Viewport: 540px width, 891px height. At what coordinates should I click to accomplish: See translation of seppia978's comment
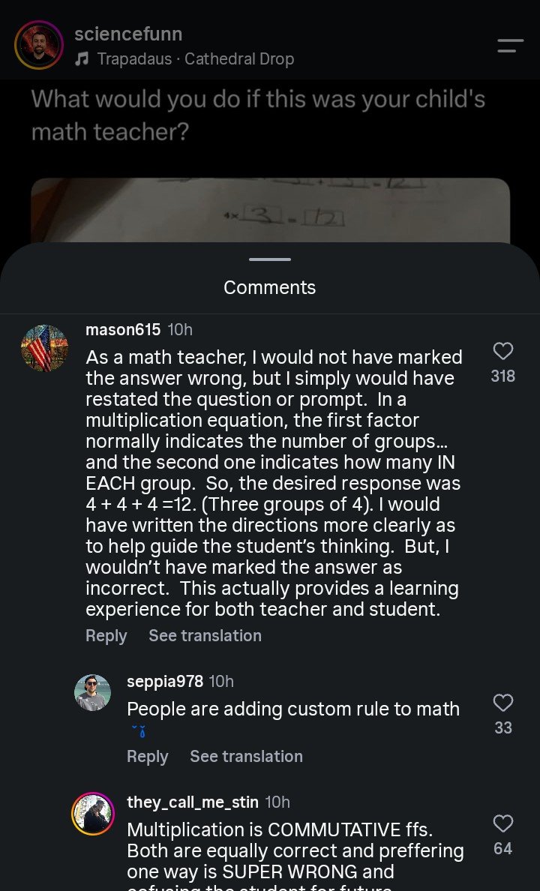click(x=246, y=757)
